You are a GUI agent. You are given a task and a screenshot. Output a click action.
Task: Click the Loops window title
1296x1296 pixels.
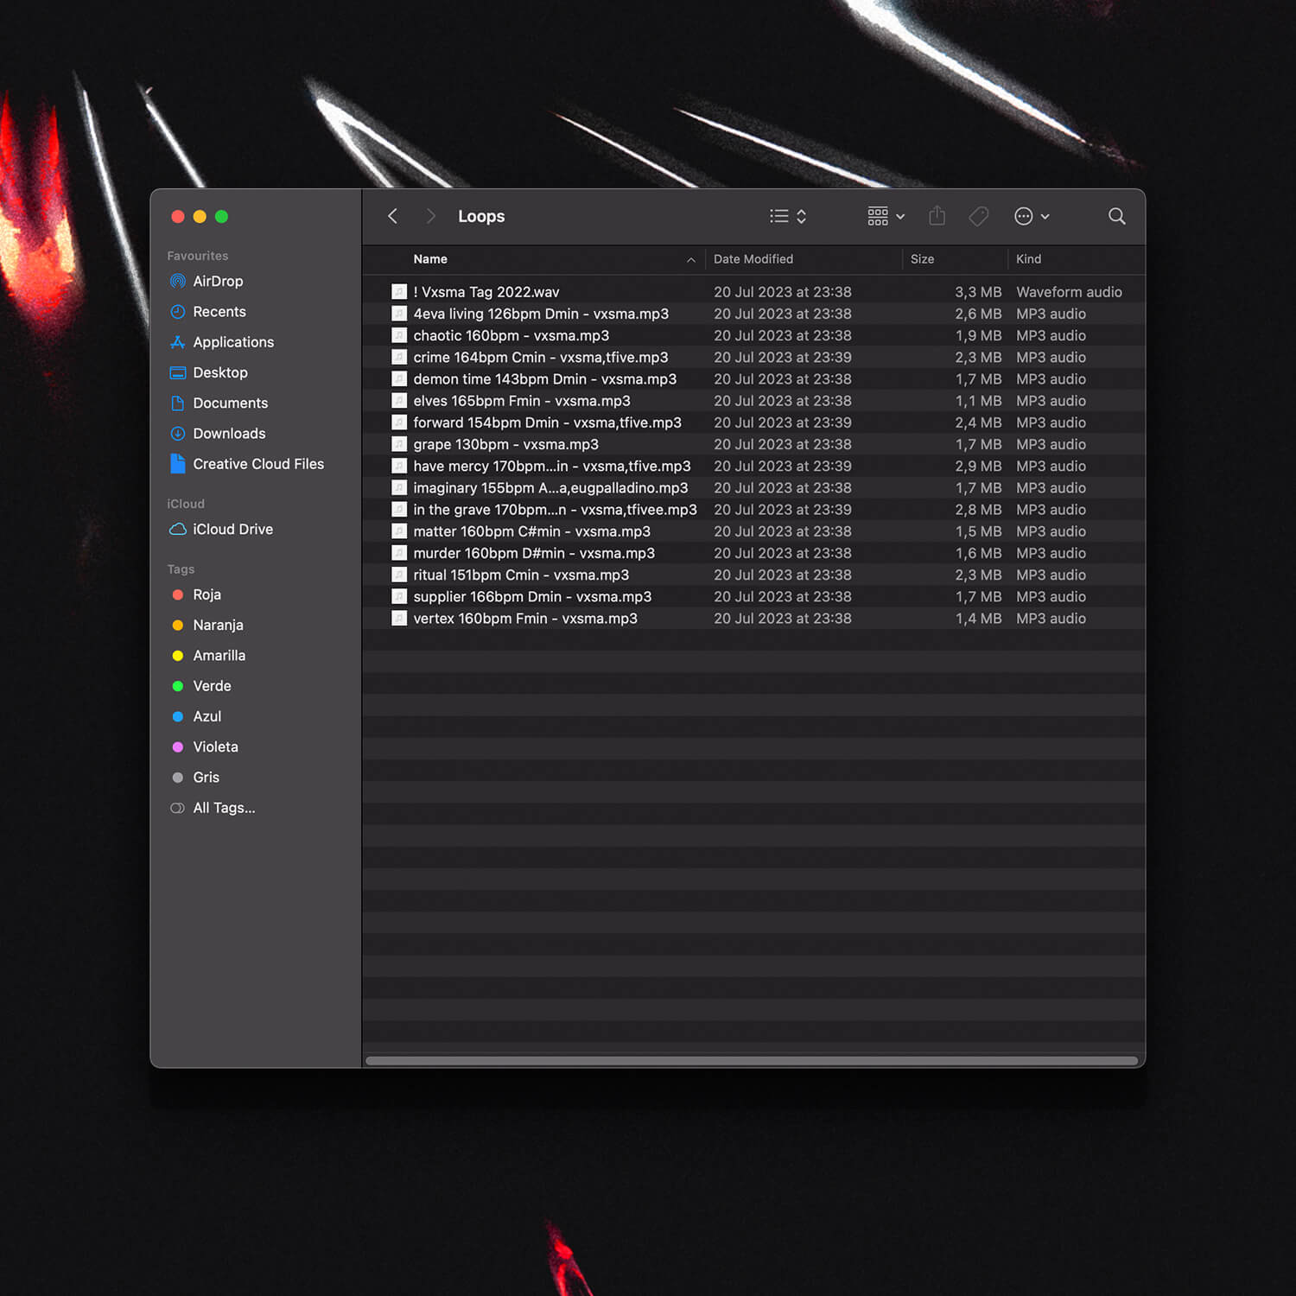481,216
